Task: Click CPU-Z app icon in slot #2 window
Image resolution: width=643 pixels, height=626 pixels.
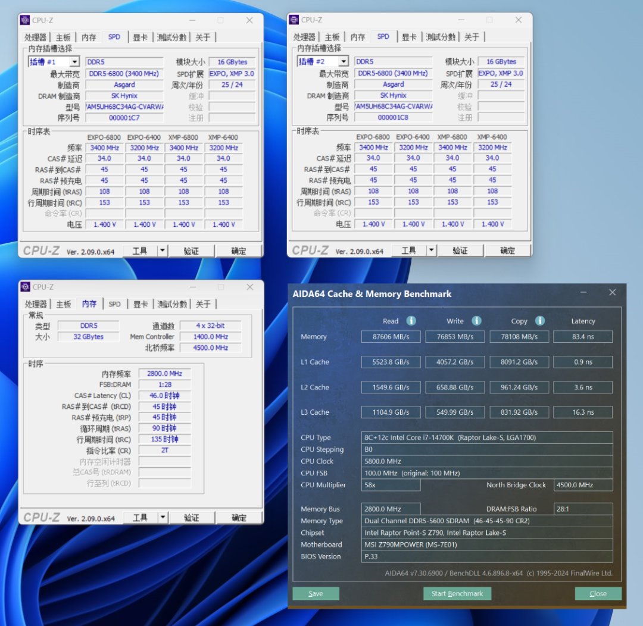Action: (x=294, y=20)
